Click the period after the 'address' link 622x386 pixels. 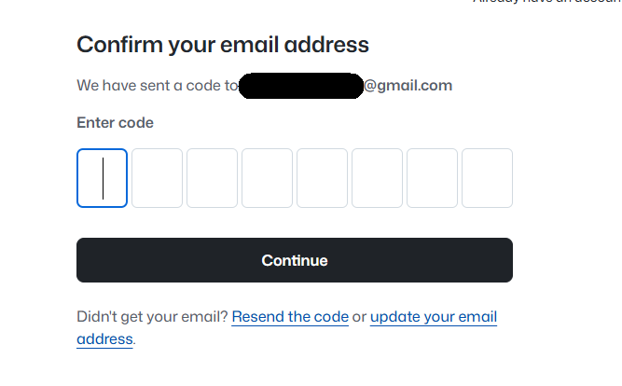[x=135, y=340]
